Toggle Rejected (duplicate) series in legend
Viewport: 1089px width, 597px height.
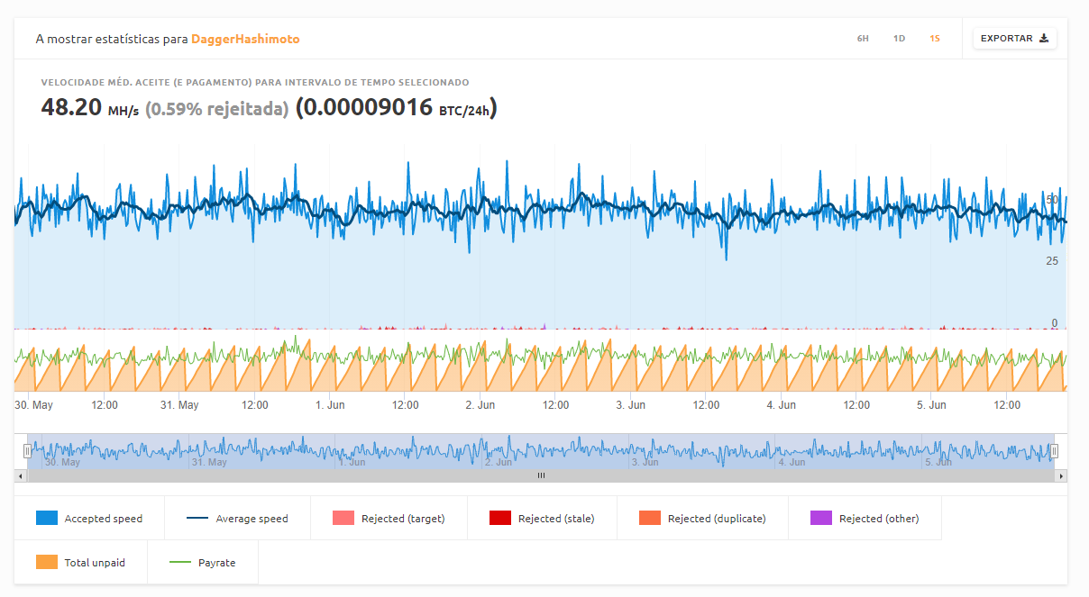coord(702,518)
